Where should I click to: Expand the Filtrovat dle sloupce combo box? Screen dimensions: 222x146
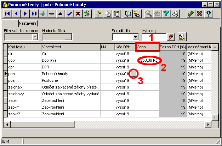tap(35, 37)
